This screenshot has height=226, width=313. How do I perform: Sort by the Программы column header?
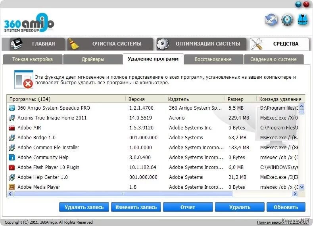[66, 99]
